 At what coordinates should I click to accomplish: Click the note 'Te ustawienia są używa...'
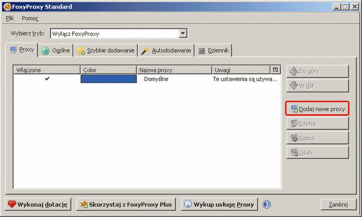(245, 79)
